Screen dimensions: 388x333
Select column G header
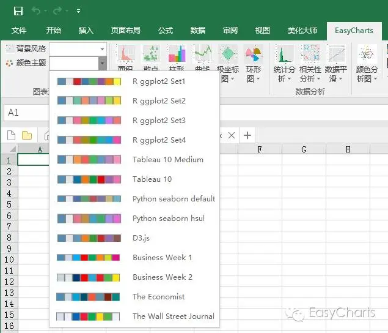[x=304, y=149]
